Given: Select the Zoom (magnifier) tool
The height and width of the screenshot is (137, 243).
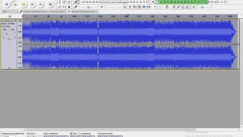Looking at the screenshot, I should (x=60, y=7).
